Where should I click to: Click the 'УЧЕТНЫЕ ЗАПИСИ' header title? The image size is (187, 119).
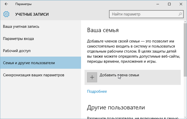coord(32,14)
